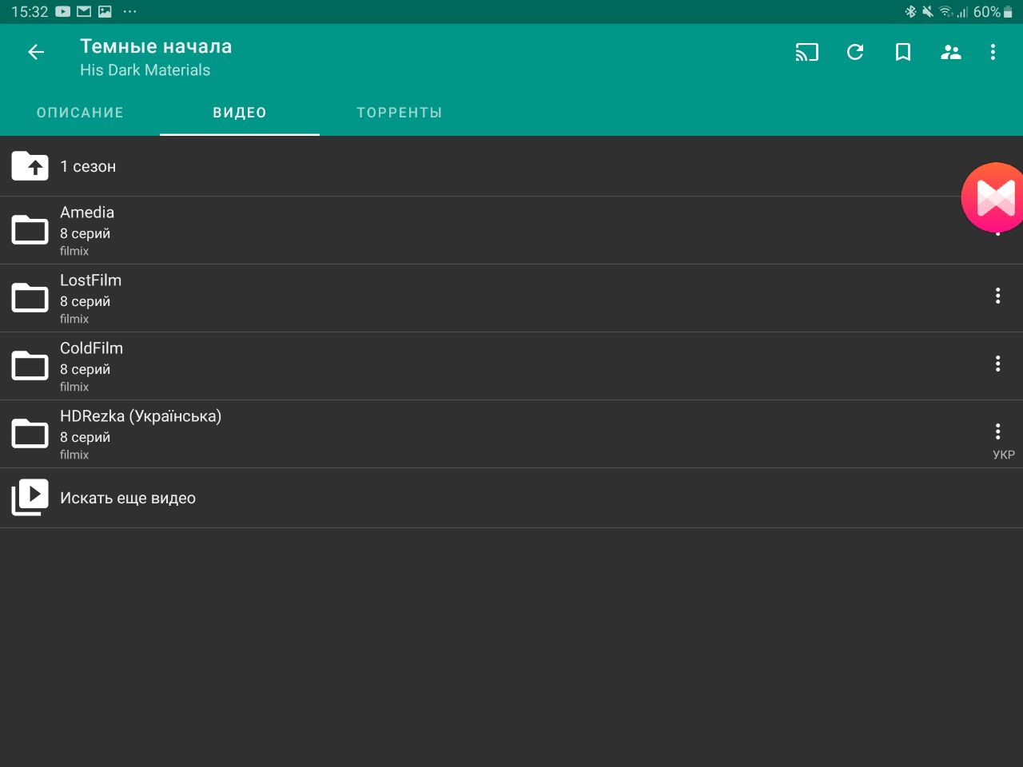Viewport: 1023px width, 767px height.
Task: Tap the folder icon for Amedia
Action: tap(30, 230)
